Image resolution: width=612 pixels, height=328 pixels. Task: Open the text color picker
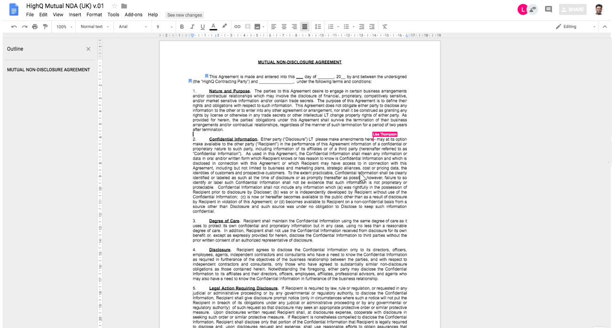click(213, 27)
